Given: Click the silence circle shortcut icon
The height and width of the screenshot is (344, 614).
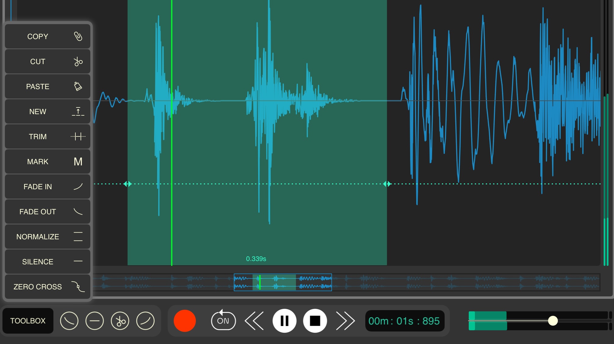Looking at the screenshot, I should pyautogui.click(x=95, y=321).
